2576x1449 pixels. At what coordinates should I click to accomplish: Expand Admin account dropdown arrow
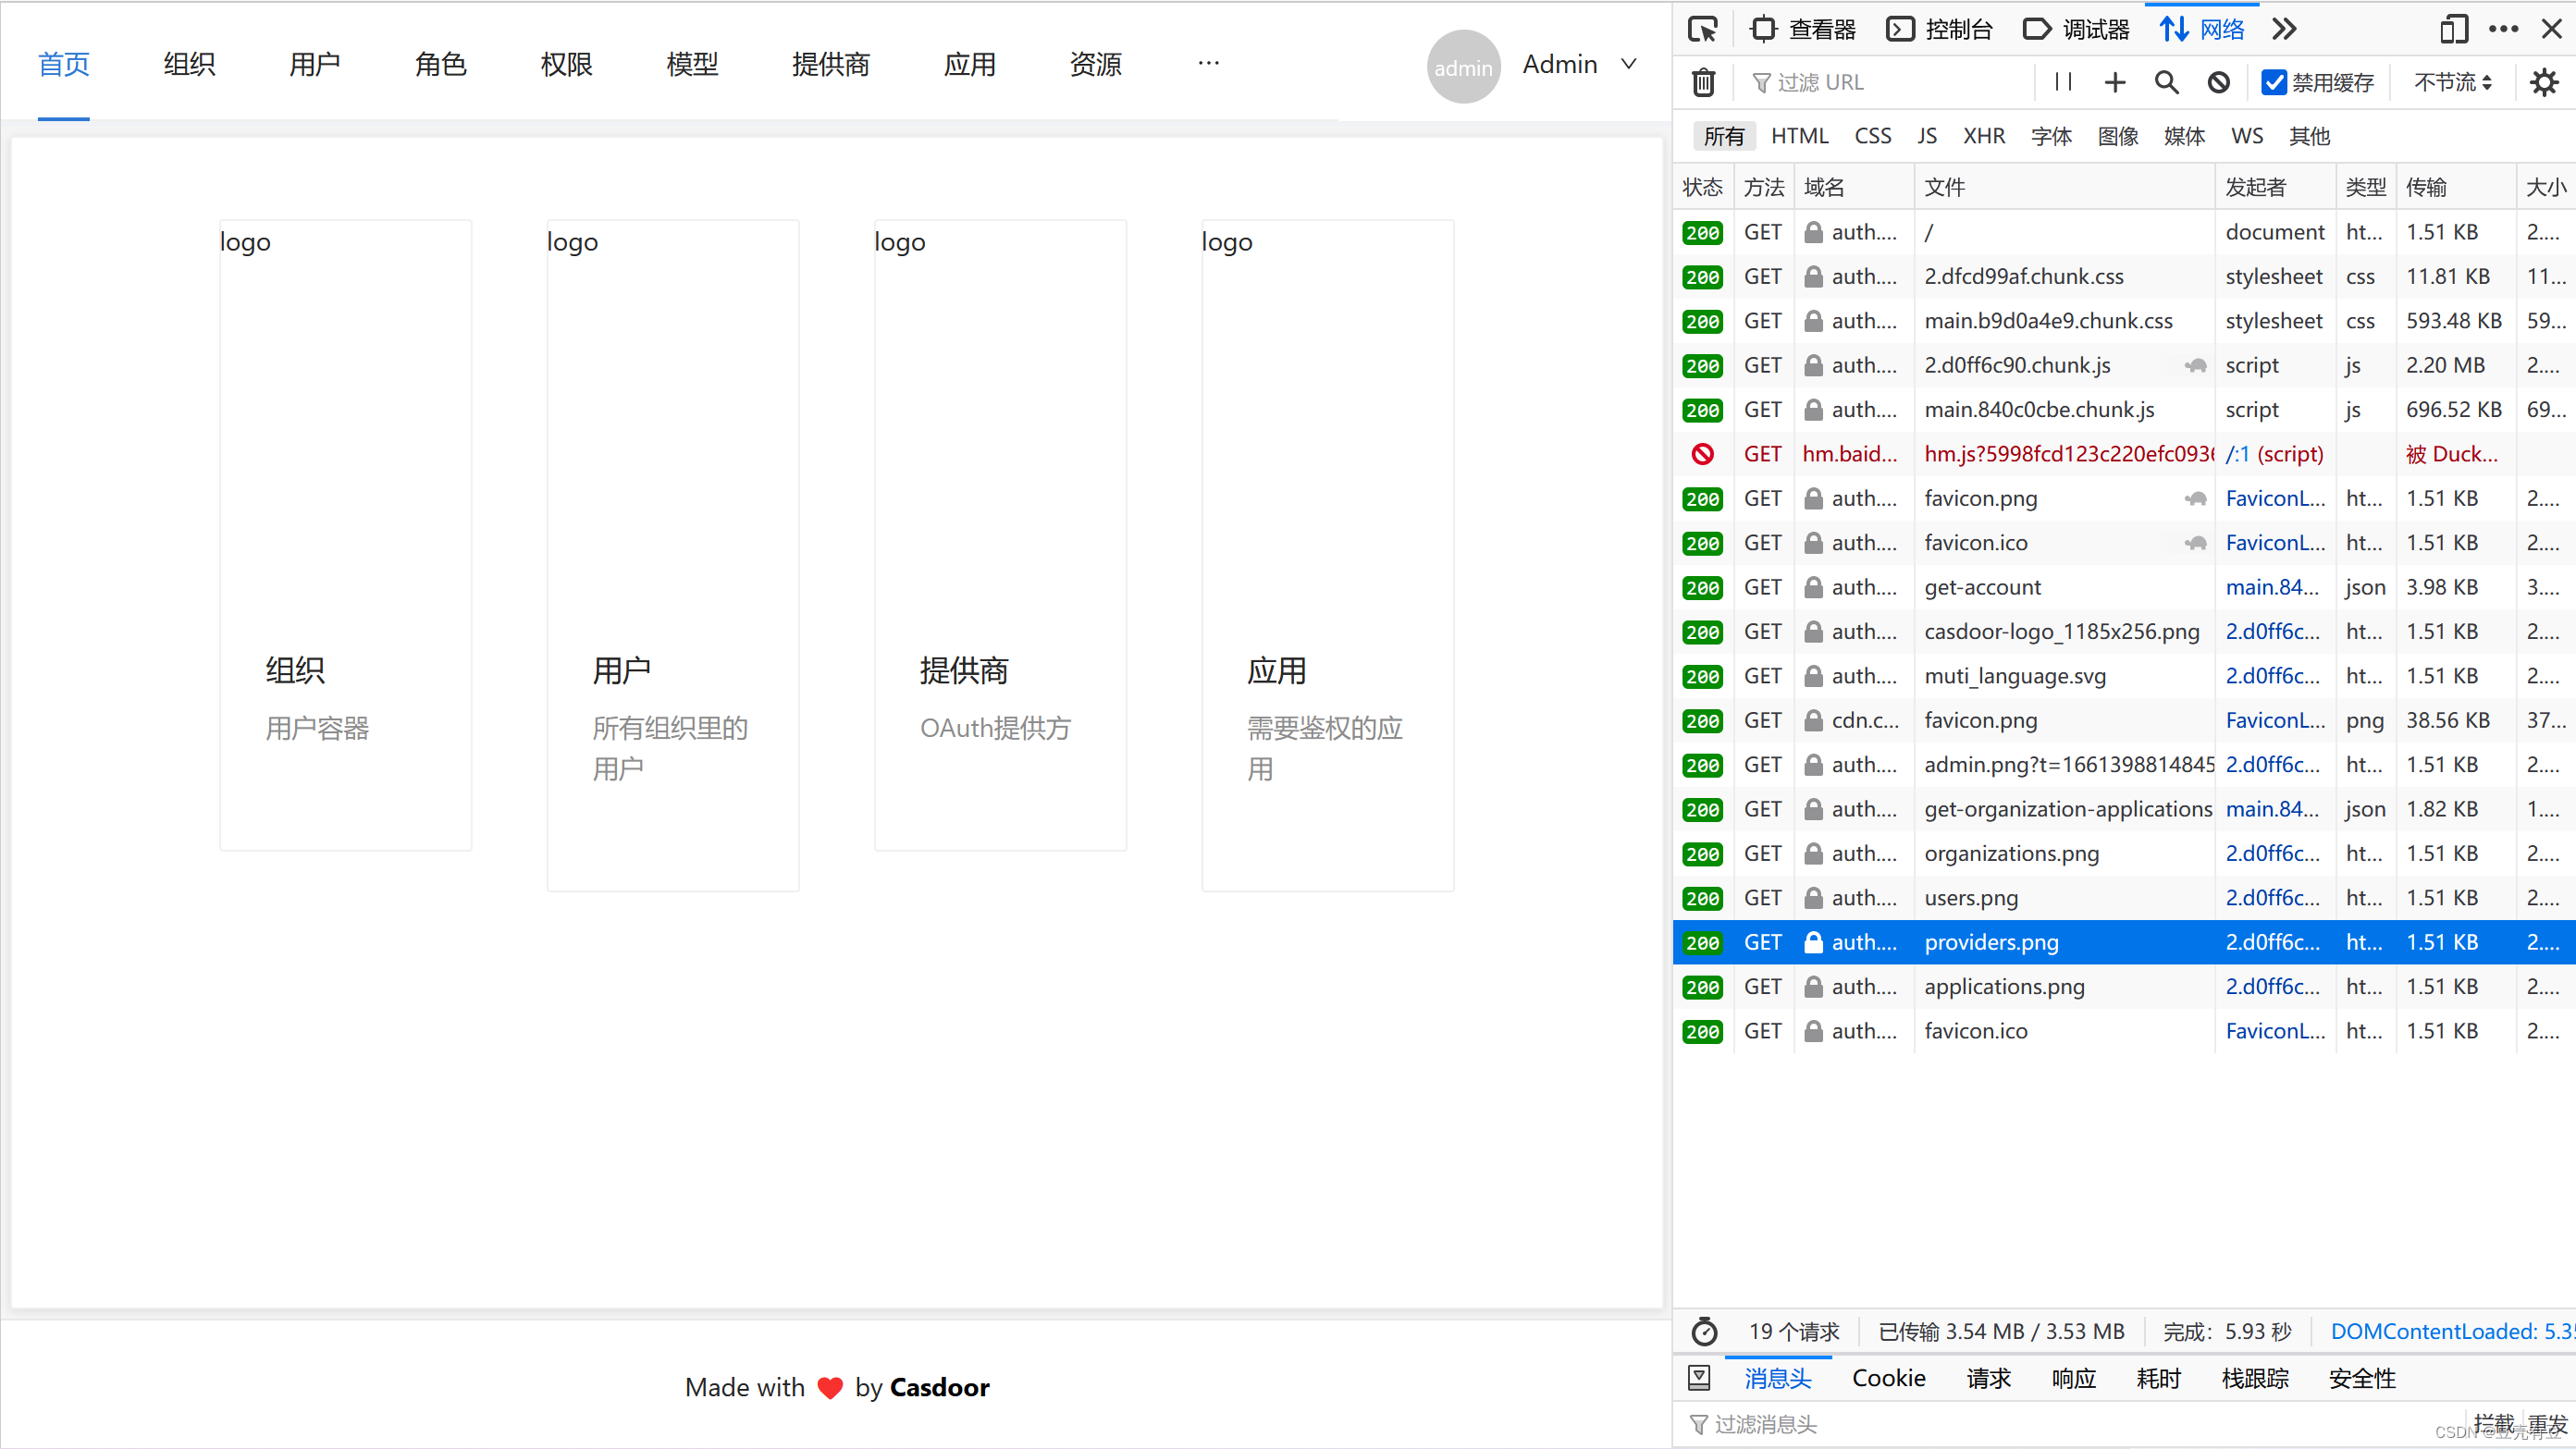[x=1629, y=64]
